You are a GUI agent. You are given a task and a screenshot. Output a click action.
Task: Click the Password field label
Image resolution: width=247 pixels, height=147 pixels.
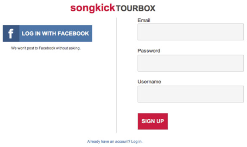click(x=149, y=51)
